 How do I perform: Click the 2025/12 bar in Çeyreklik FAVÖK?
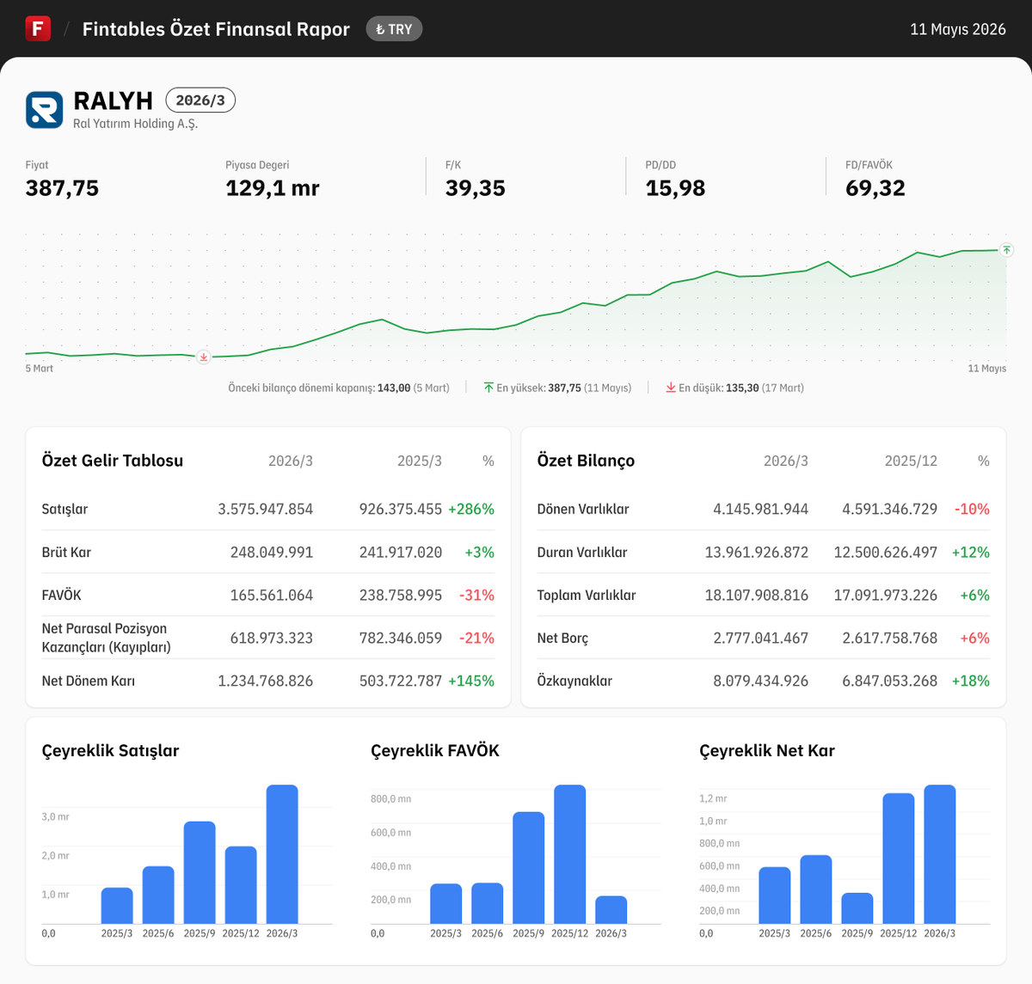(570, 854)
